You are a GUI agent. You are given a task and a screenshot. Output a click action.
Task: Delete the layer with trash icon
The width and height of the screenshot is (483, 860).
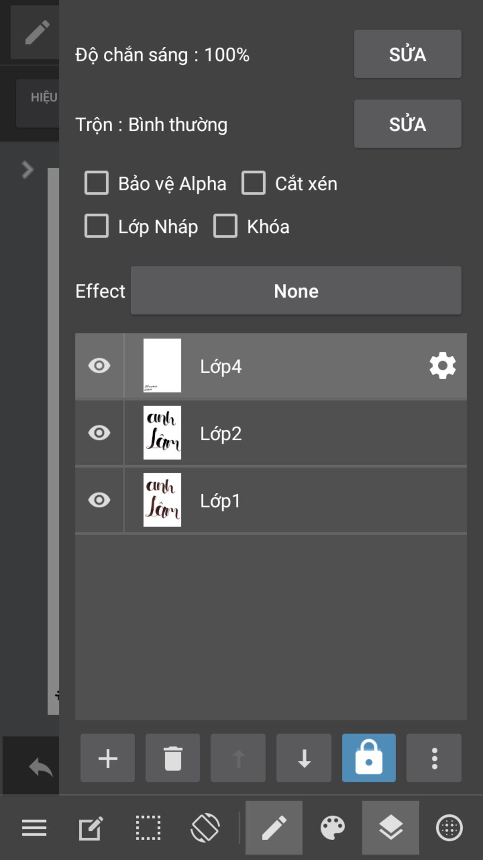[173, 758]
